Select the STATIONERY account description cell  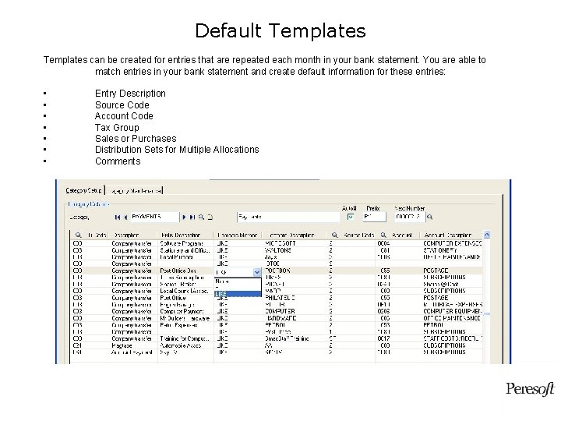(451, 250)
